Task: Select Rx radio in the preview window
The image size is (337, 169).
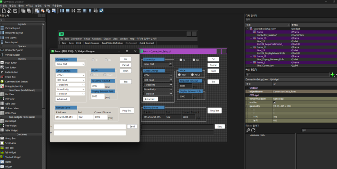Action: pos(106,60)
